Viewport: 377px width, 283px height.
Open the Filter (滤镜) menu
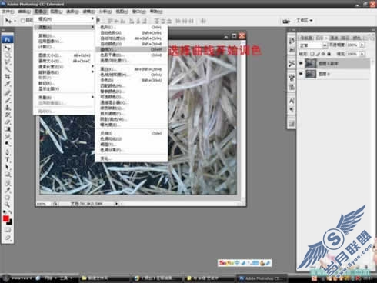[x=89, y=12]
